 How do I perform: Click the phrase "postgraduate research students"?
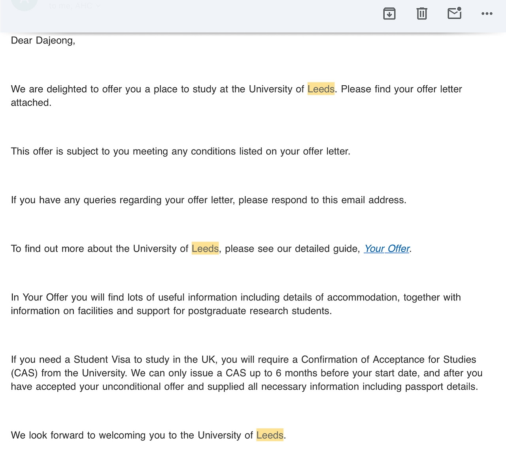259,311
